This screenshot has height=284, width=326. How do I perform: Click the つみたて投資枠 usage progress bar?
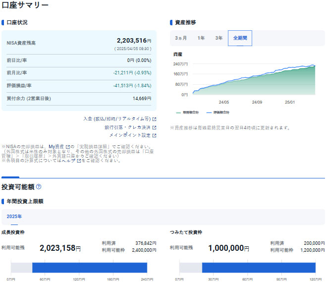click(247, 268)
